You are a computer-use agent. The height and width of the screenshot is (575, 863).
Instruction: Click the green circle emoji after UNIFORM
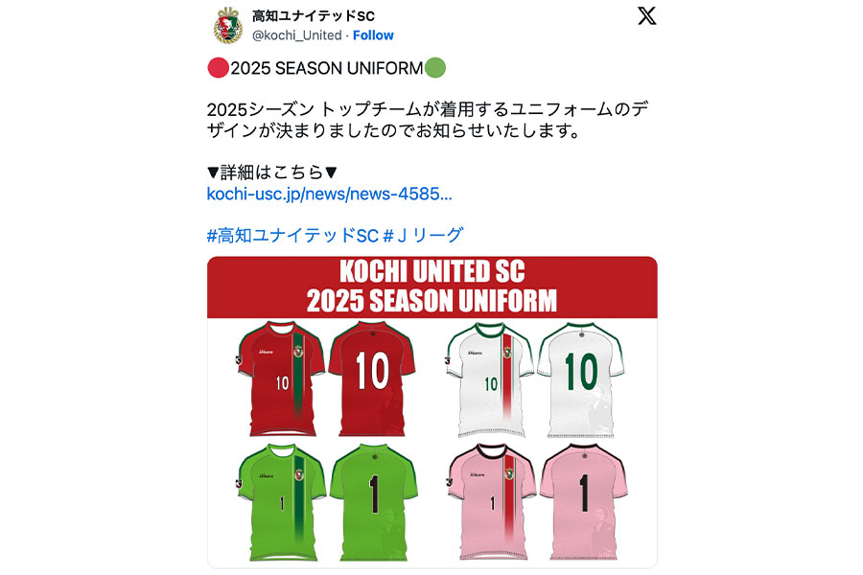435,68
